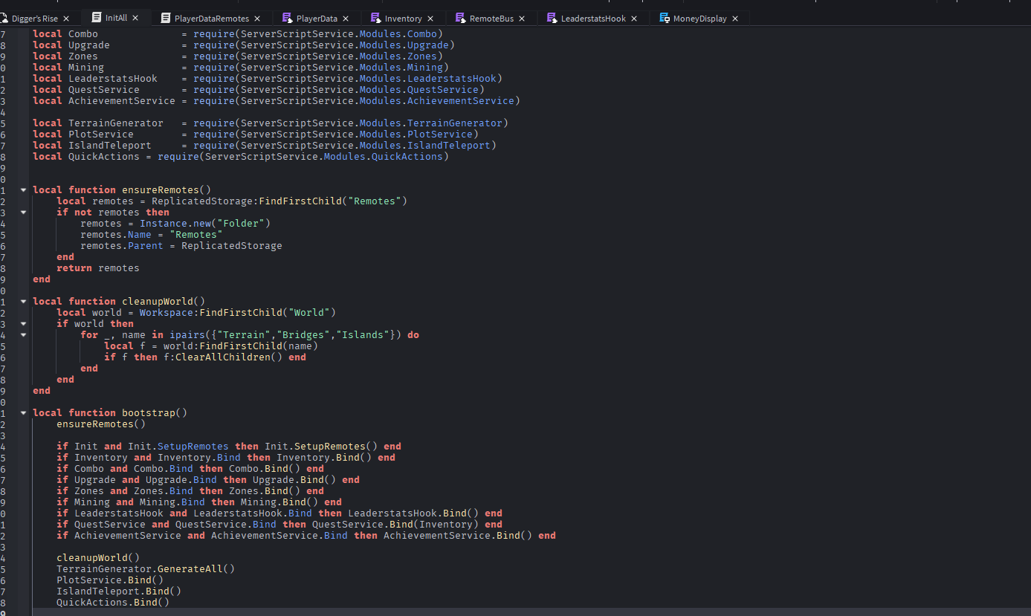The width and height of the screenshot is (1031, 616).
Task: Click the RemoteBus module script icon
Action: tap(461, 19)
